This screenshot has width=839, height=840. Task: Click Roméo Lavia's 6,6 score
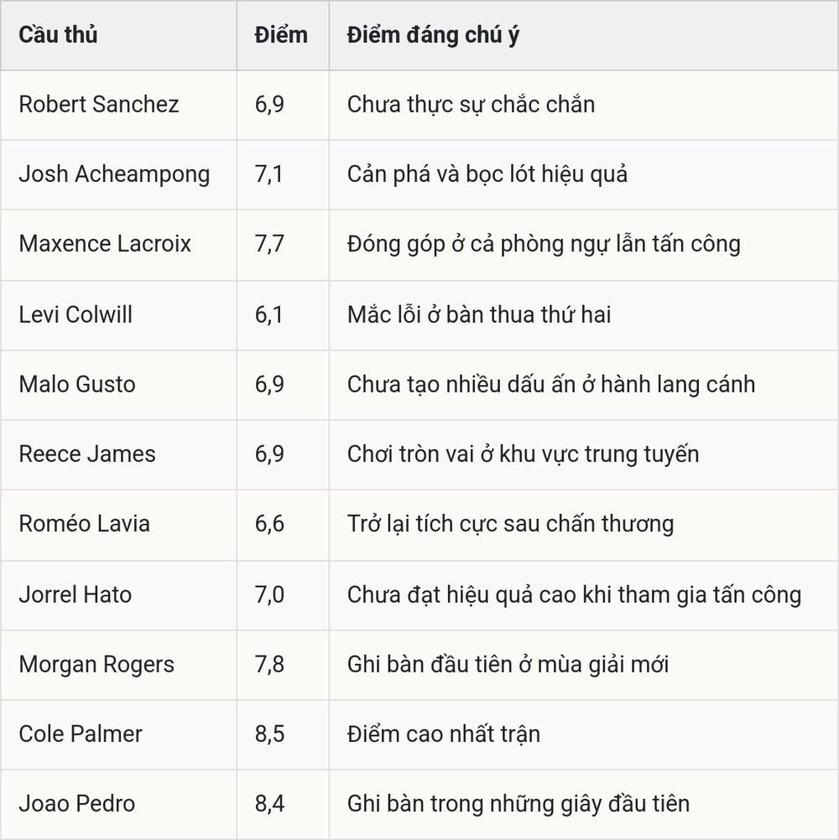point(269,524)
